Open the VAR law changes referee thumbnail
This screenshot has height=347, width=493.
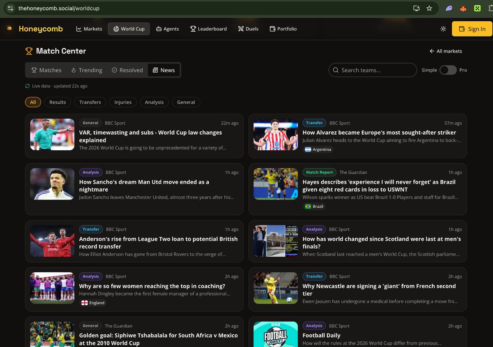[x=52, y=134]
